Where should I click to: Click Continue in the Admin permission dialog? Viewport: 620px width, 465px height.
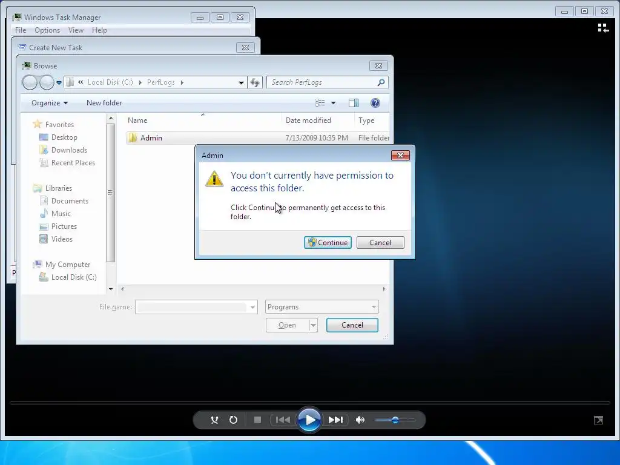coord(328,242)
